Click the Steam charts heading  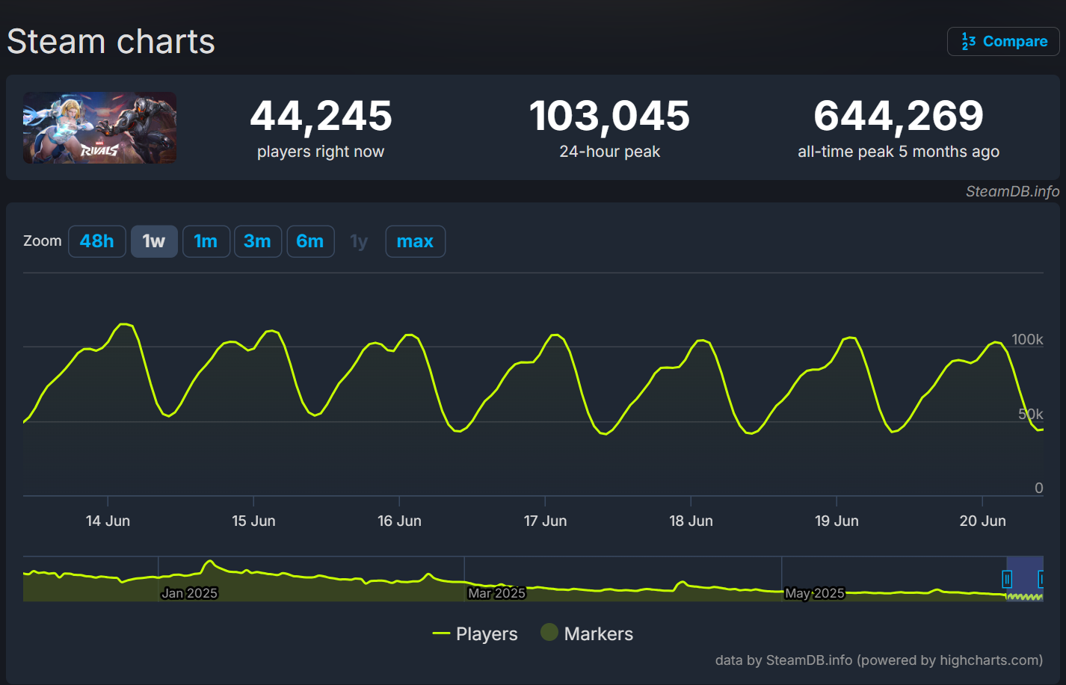(x=111, y=41)
